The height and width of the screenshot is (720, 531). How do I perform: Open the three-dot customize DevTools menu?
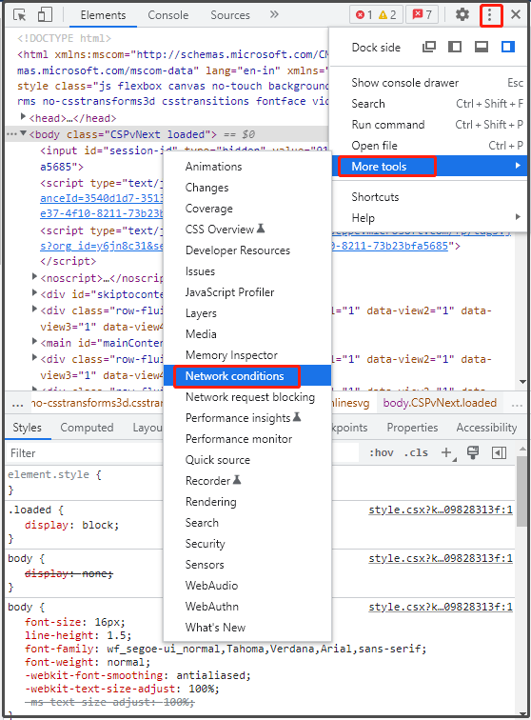click(491, 15)
